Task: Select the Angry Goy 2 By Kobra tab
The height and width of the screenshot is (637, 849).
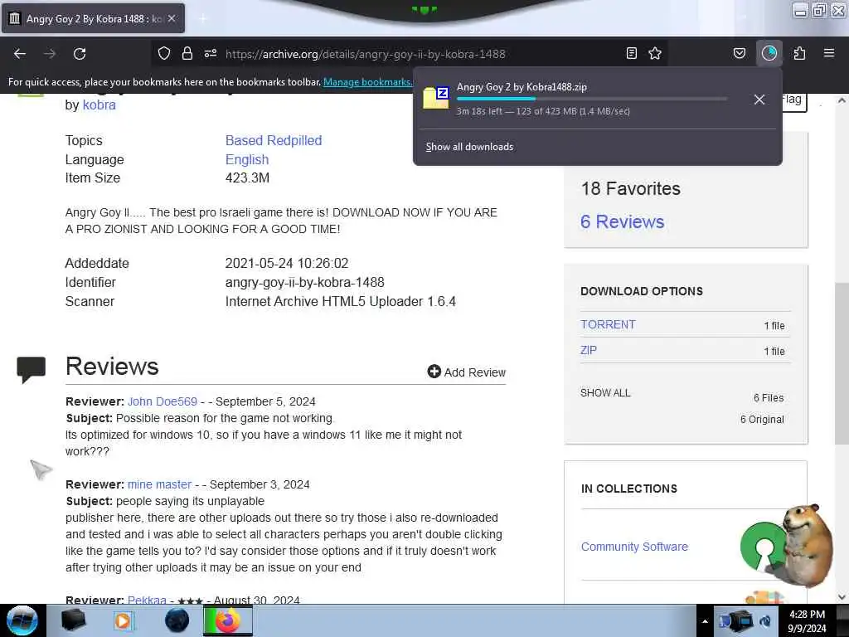Action: pyautogui.click(x=95, y=18)
